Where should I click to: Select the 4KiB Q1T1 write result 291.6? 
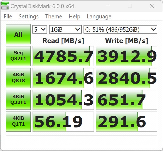[127, 122]
